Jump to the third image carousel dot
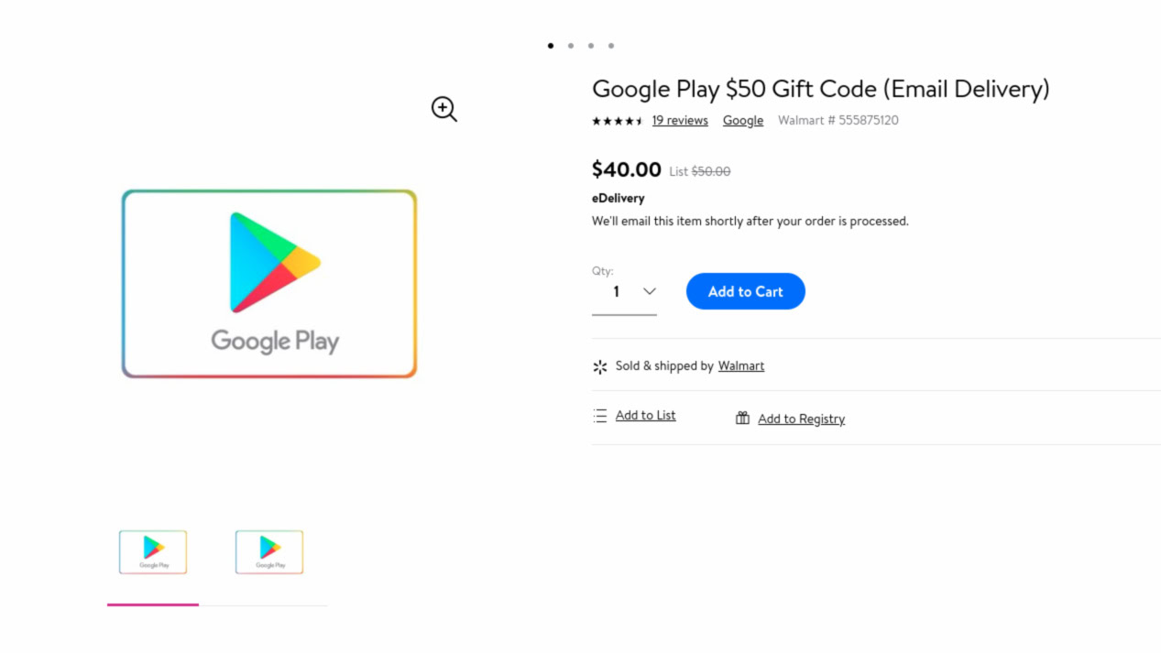The width and height of the screenshot is (1161, 653). (x=591, y=46)
